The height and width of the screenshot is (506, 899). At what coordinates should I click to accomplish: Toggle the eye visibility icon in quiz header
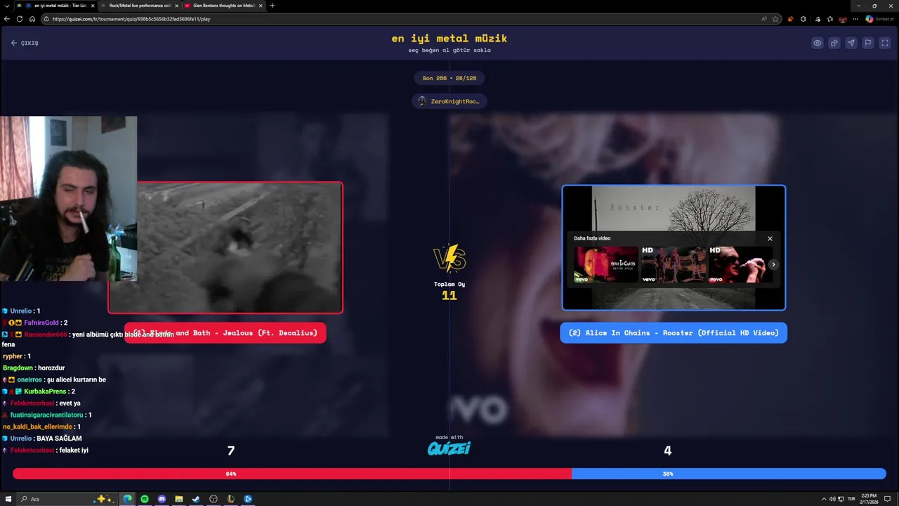click(817, 43)
